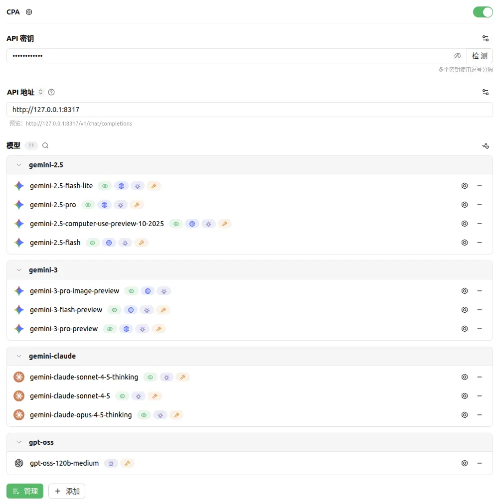Remove gemini-3-pro-image-preview model

(x=480, y=291)
